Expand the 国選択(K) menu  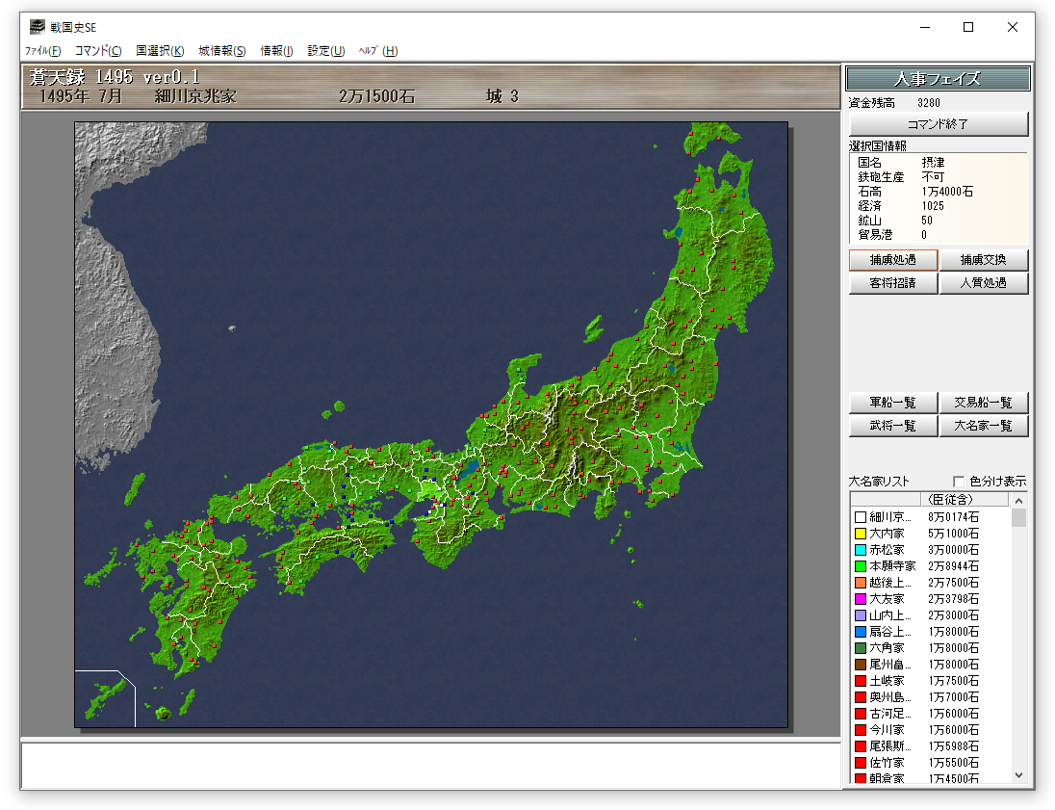pos(160,51)
